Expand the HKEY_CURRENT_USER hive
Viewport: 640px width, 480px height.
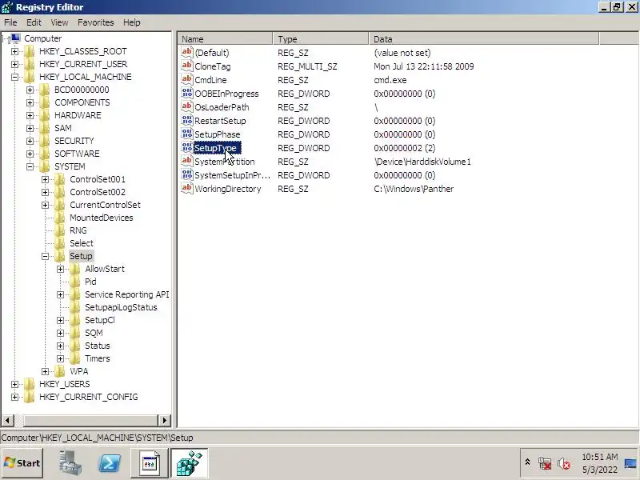pos(14,64)
